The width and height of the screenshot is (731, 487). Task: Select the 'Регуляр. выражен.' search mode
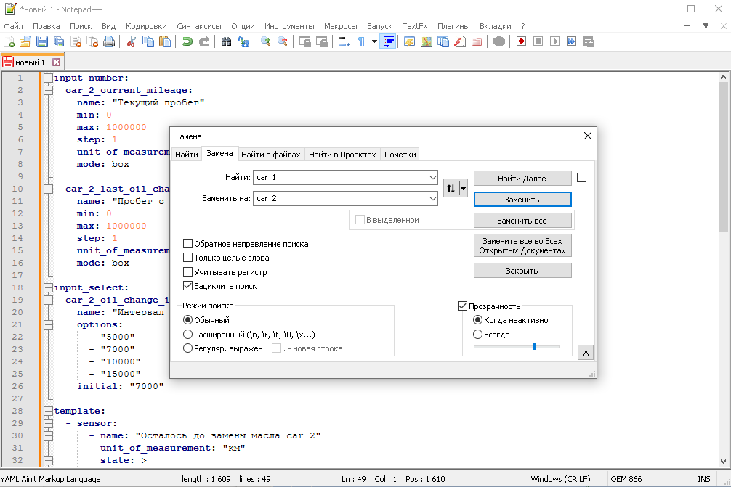(x=187, y=348)
